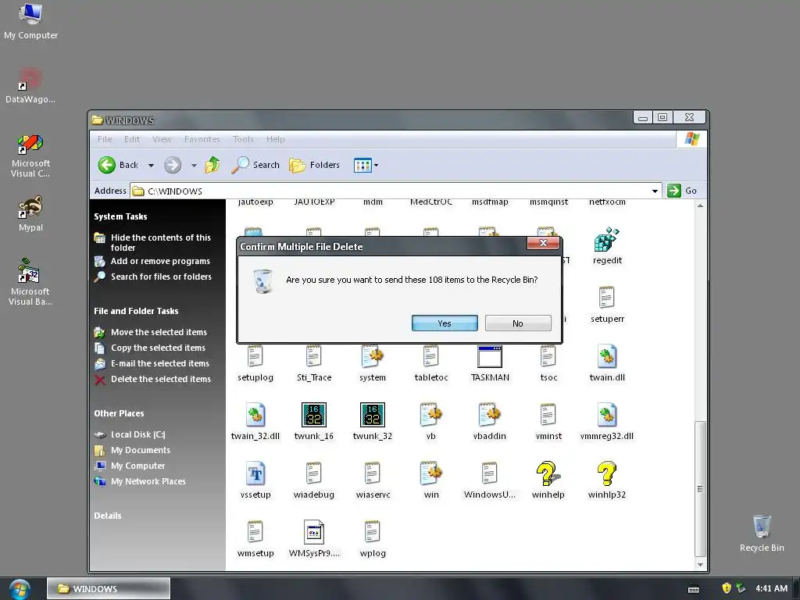Viewport: 800px width, 600px height.
Task: Open the Help menu
Action: pyautogui.click(x=276, y=139)
